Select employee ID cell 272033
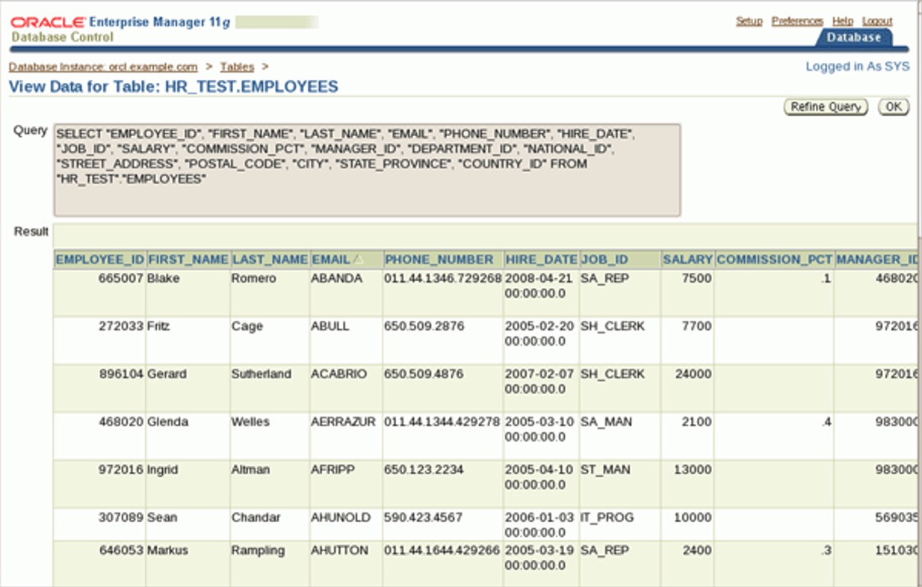 [x=121, y=326]
